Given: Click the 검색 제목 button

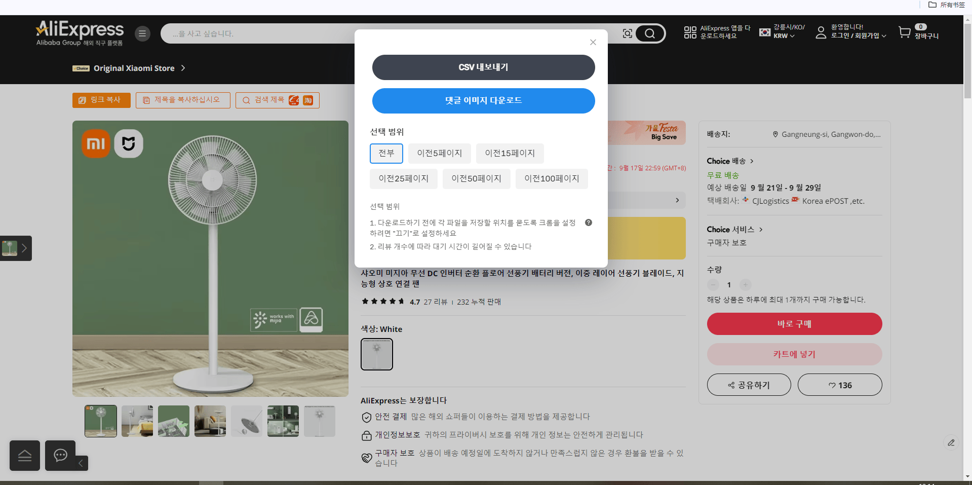Looking at the screenshot, I should coord(277,100).
